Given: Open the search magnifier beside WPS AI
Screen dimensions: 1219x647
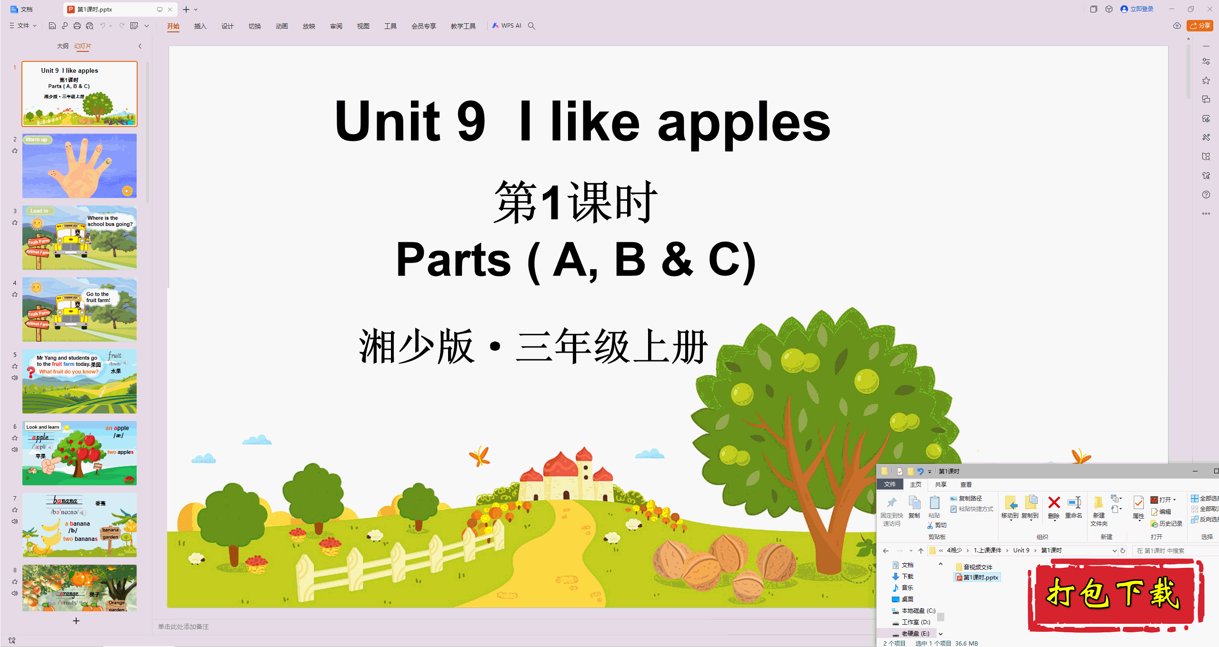Looking at the screenshot, I should point(531,26).
